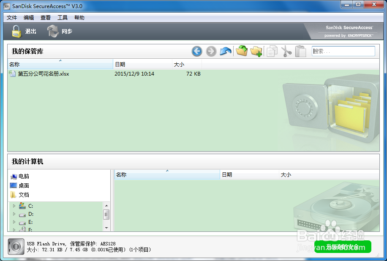This screenshot has height=261, width=387.
Task: Sort computer list by 大小 column
Action: point(329,175)
